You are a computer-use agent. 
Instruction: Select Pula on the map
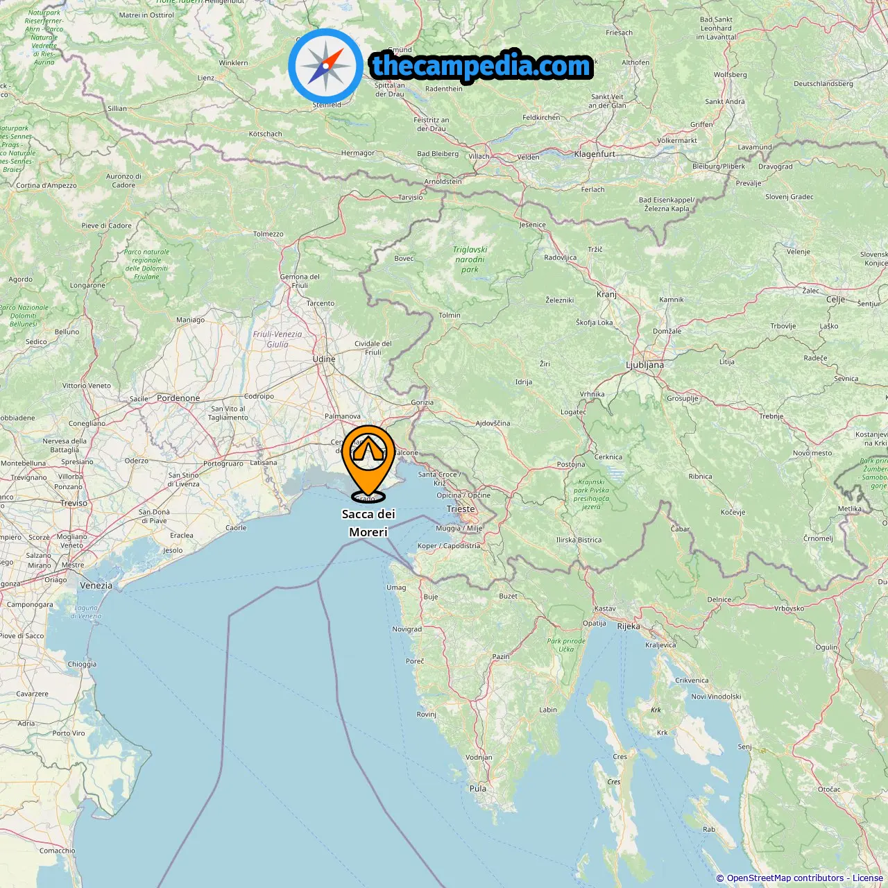coord(478,789)
